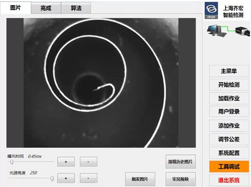Click 加载历史图片 to load history images
251x187 pixels.
click(x=180, y=162)
